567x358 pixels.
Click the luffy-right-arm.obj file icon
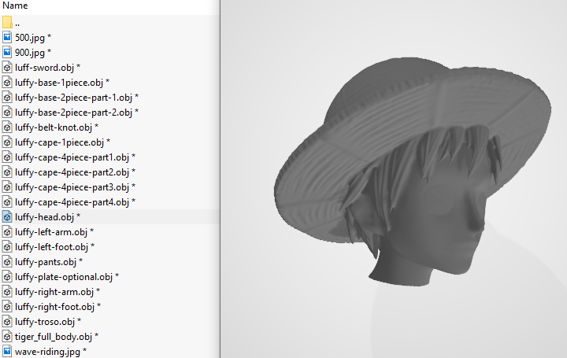coord(7,292)
